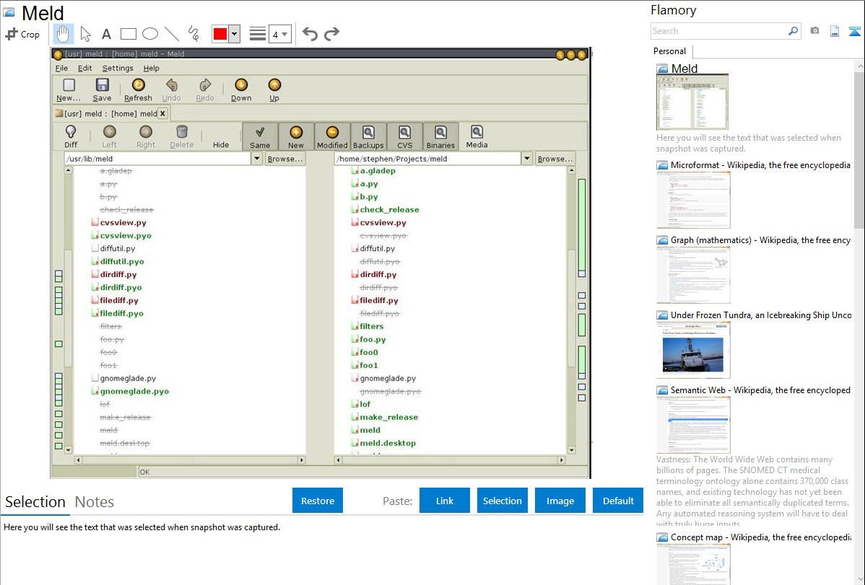The height and width of the screenshot is (585, 865).
Task: Open the line width 4 dropdown
Action: click(x=279, y=34)
